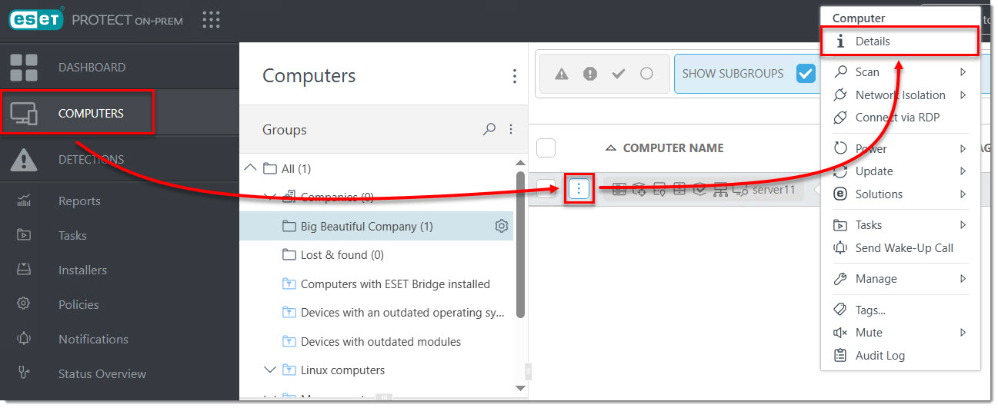Go to the Computers sidebar icon
This screenshot has height=408, width=998.
point(23,114)
